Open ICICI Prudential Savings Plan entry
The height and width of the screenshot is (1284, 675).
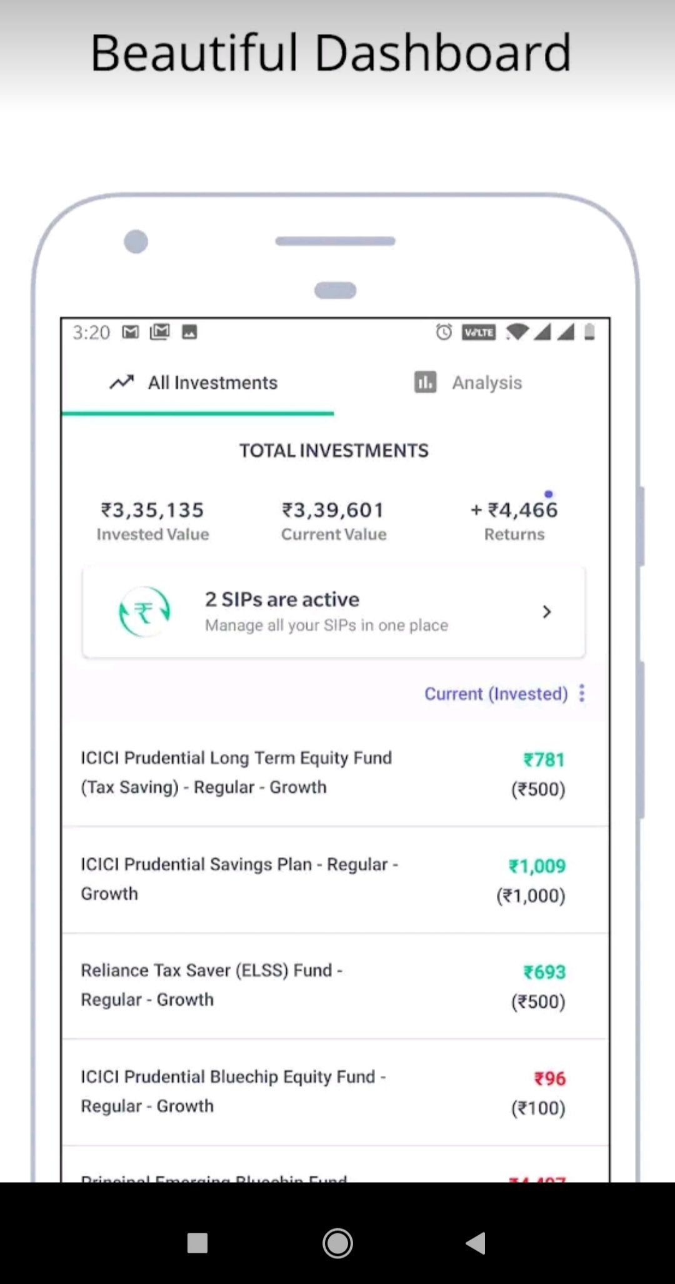tap(239, 879)
